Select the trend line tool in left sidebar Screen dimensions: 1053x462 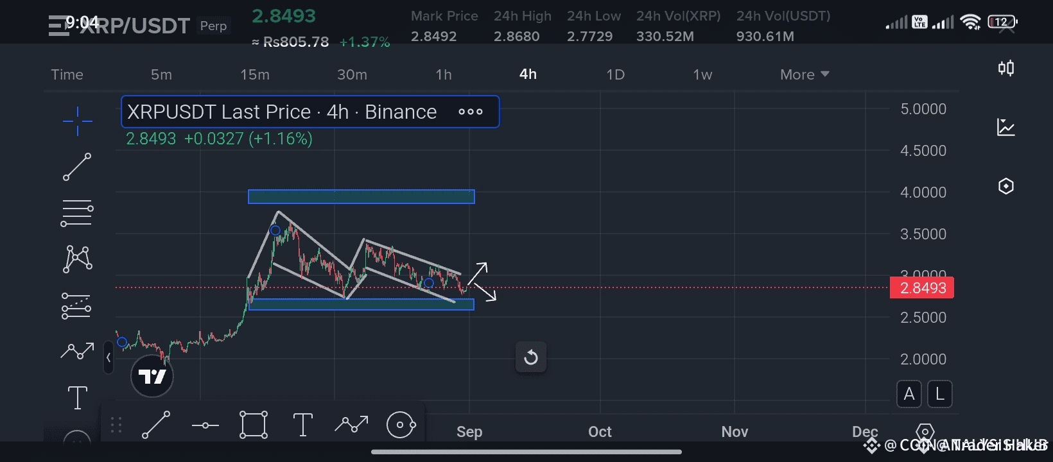coord(77,167)
